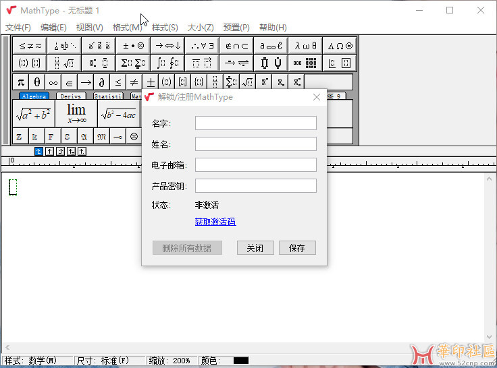The width and height of the screenshot is (497, 368).
Task: Open the 大小(Z) menu
Action: coord(201,28)
